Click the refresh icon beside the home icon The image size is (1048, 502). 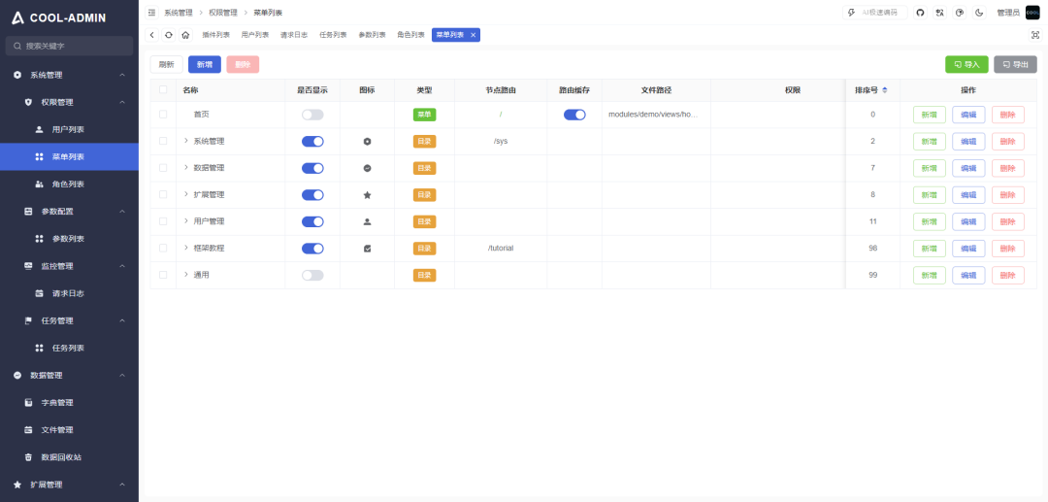pyautogui.click(x=169, y=35)
